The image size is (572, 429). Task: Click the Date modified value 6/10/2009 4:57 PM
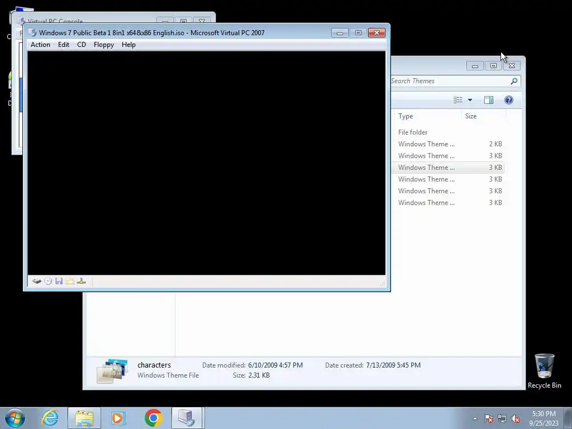coord(275,365)
